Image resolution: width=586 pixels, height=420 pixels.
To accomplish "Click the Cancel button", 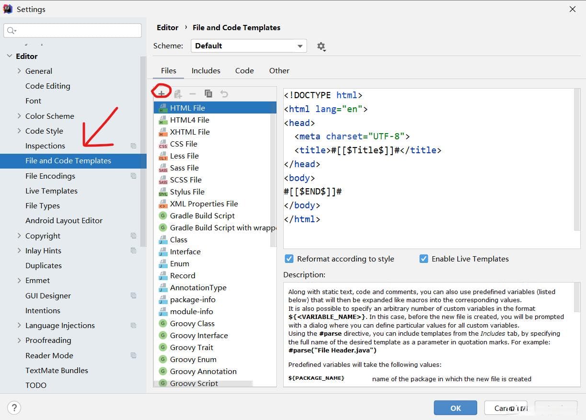I will pos(506,408).
